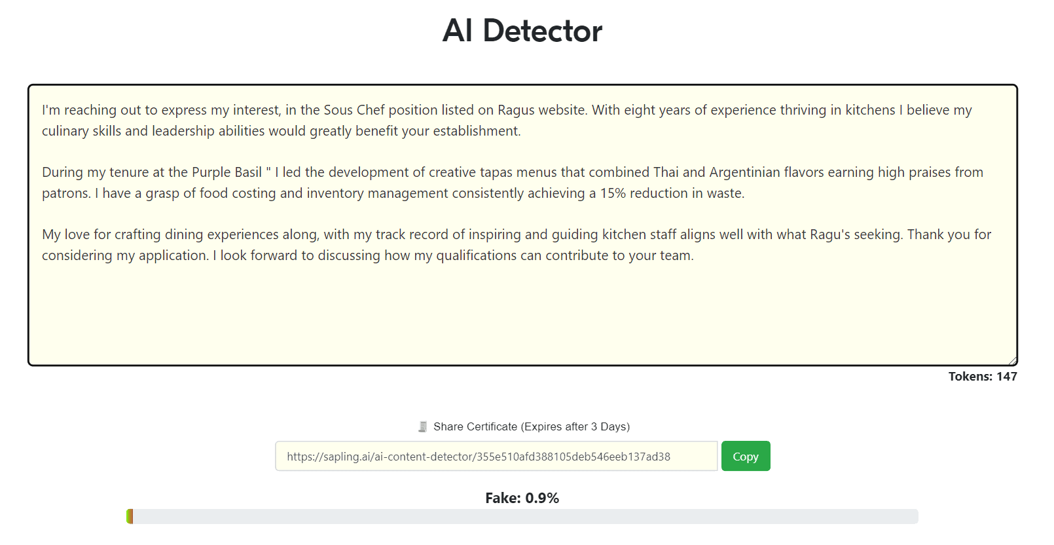Click the word Argentinian in the text
The width and height of the screenshot is (1054, 545).
(744, 172)
